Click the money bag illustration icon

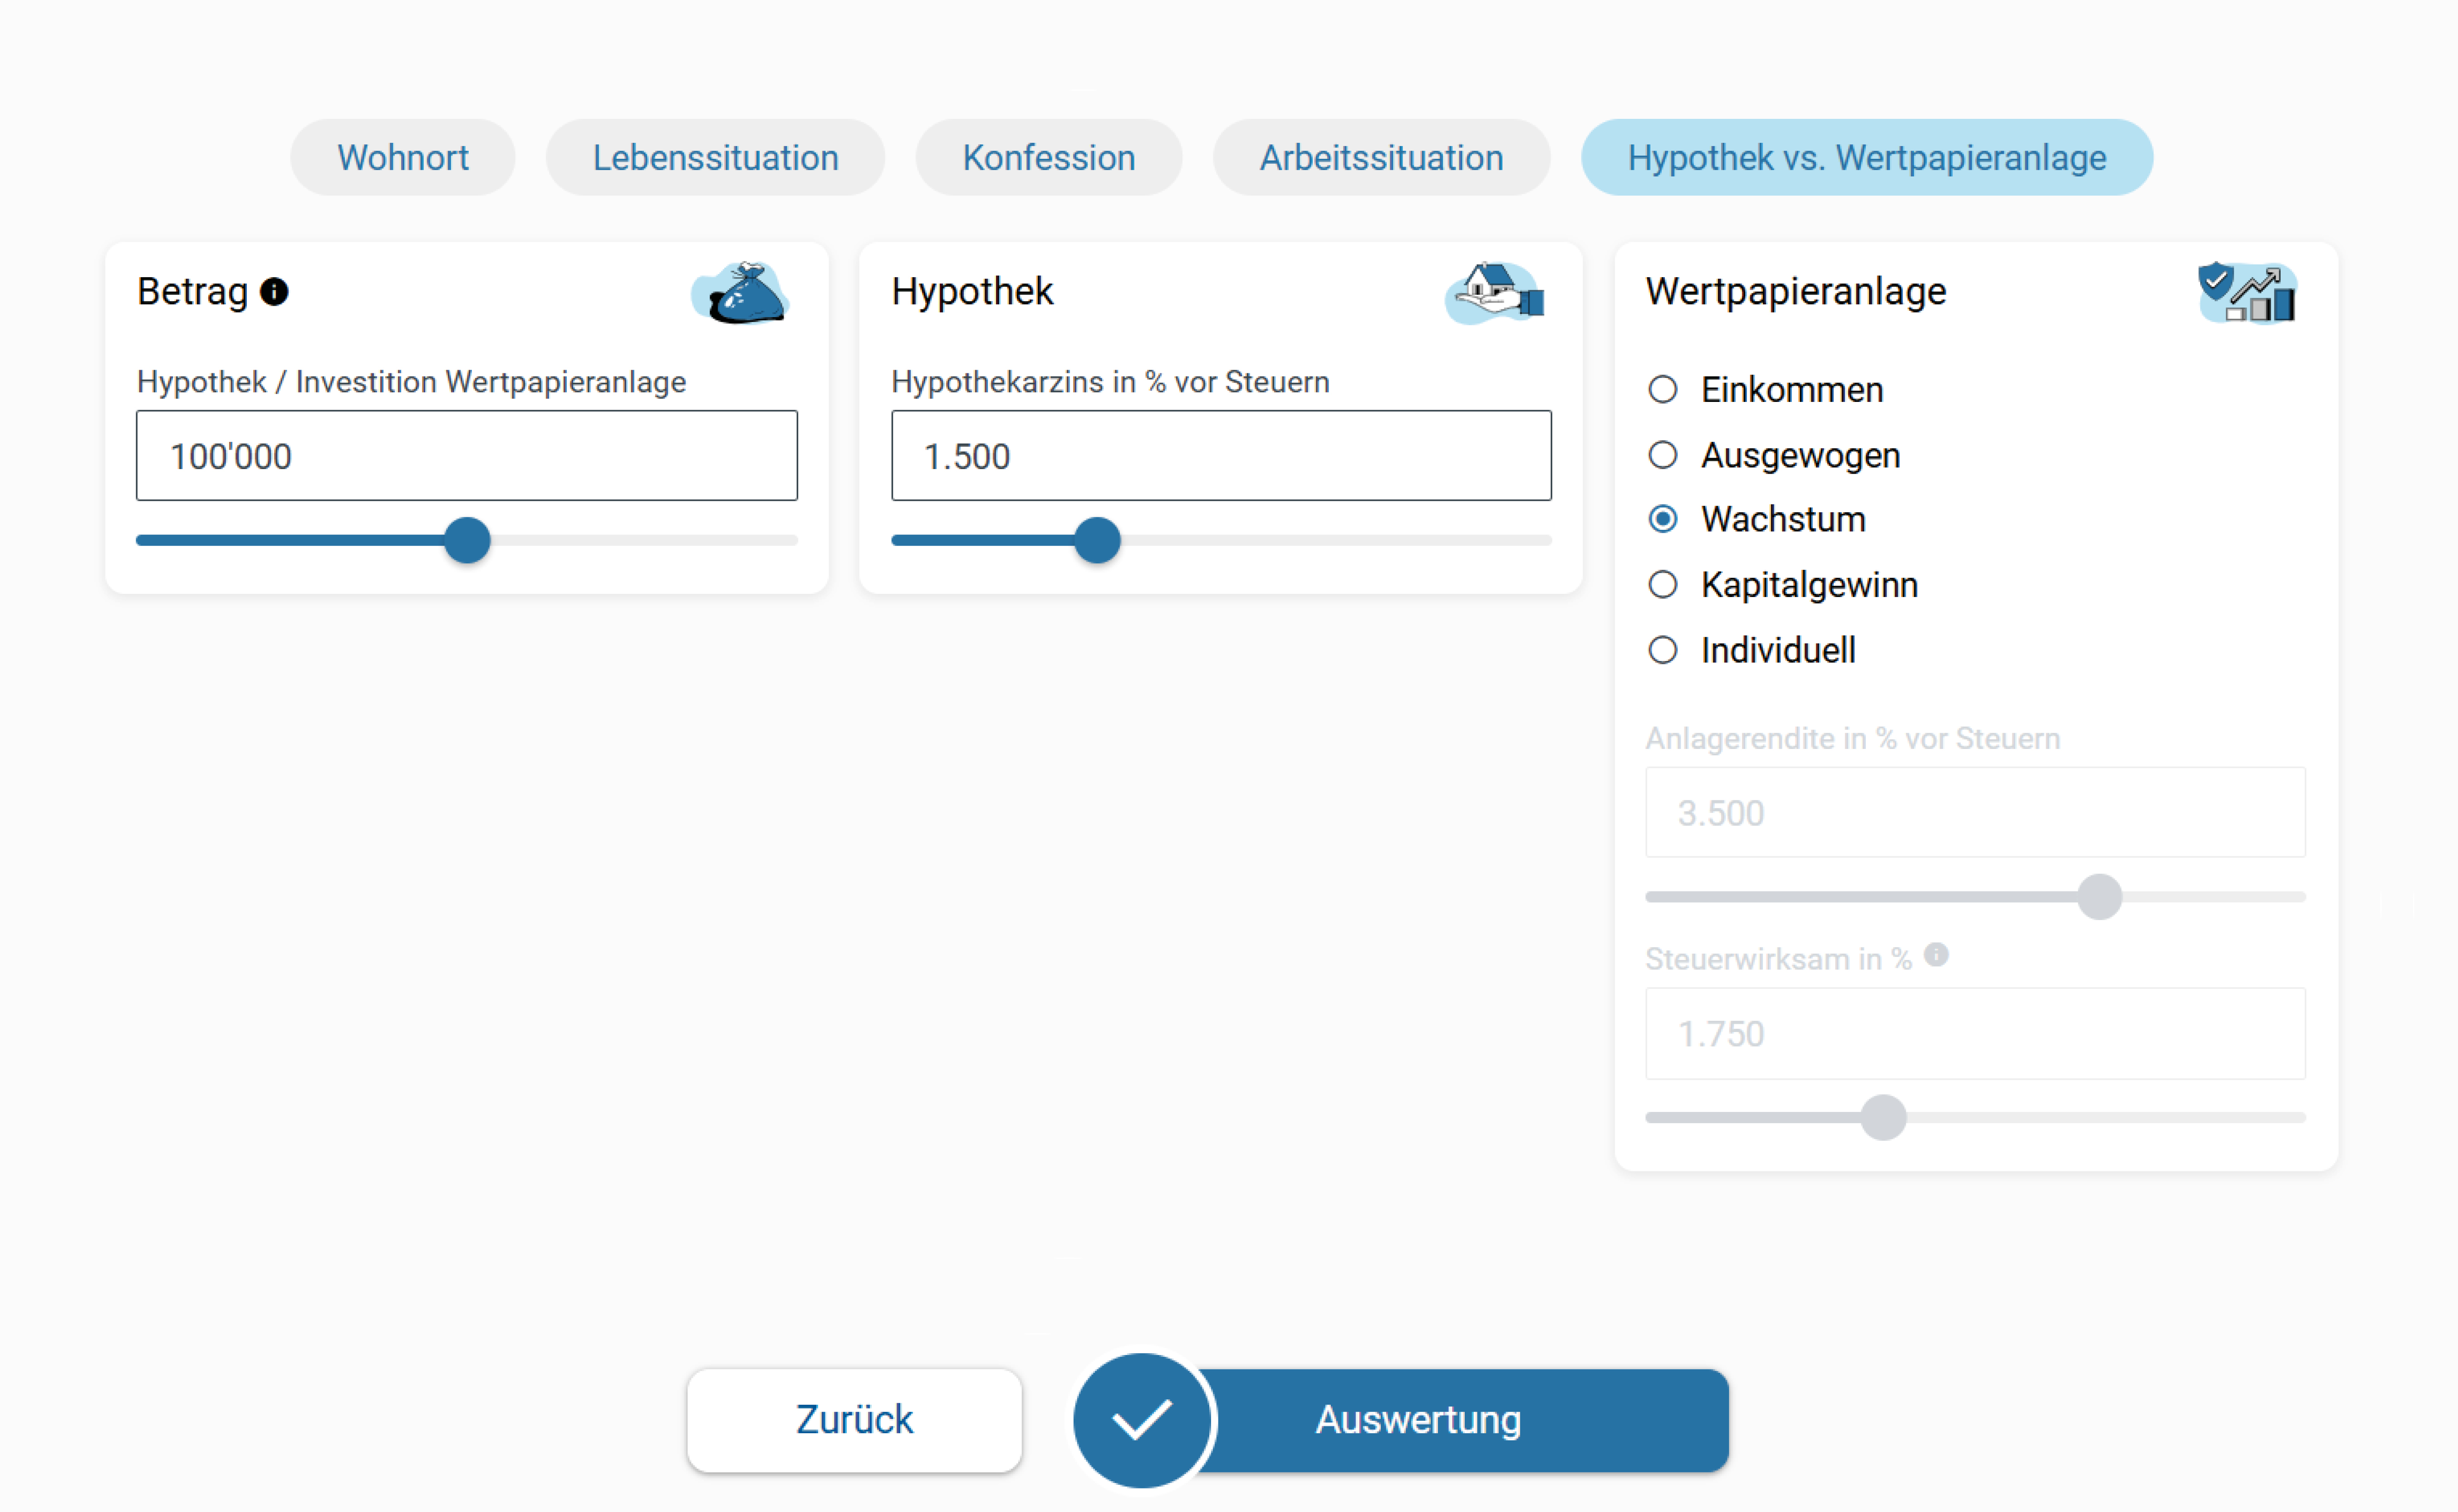[741, 293]
